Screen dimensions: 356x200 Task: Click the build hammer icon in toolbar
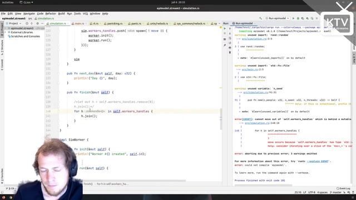click(261, 18)
